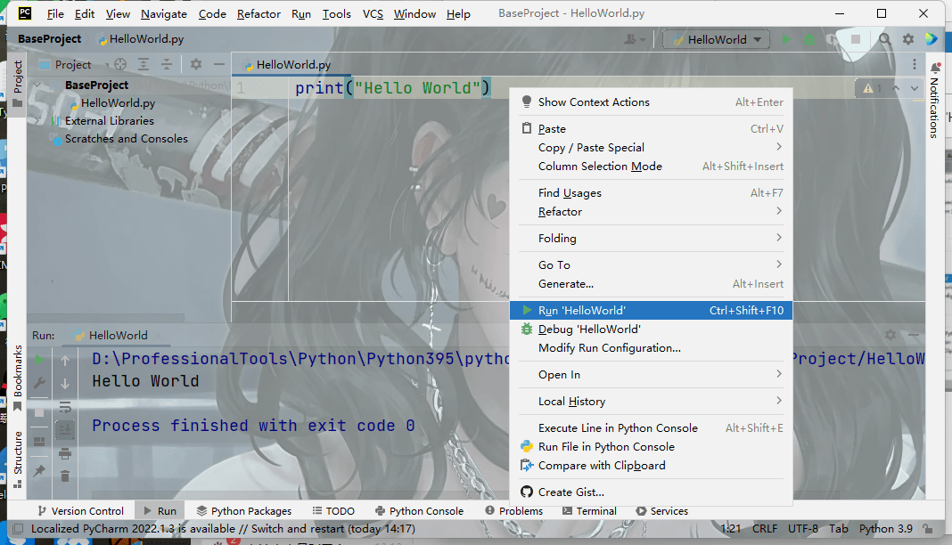Screen dimensions: 952x545
Task: Open Run panel settings gear icon
Action: [x=890, y=335]
